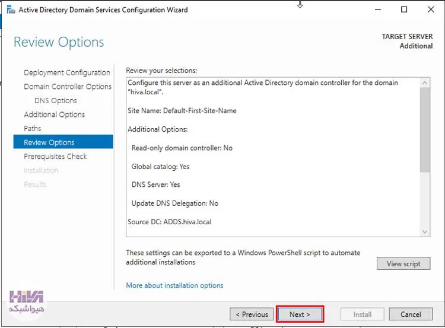The width and height of the screenshot is (445, 328).
Task: Click the Next button
Action: pos(300,314)
